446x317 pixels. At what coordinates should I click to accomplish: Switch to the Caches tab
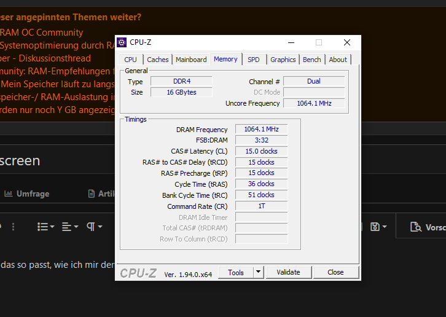click(x=158, y=60)
